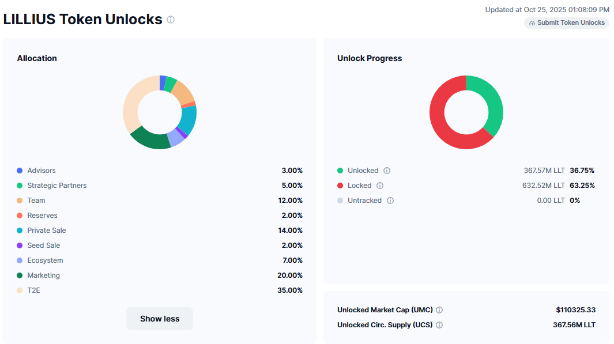Click the T2E legend entry
This screenshot has height=344, width=614.
33,290
